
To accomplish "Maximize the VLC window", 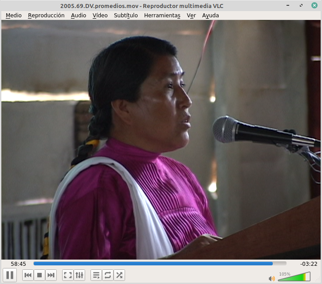I will click(x=301, y=5).
